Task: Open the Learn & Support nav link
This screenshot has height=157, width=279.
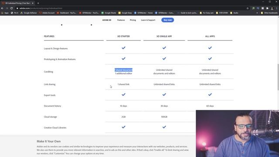Action: [x=148, y=20]
